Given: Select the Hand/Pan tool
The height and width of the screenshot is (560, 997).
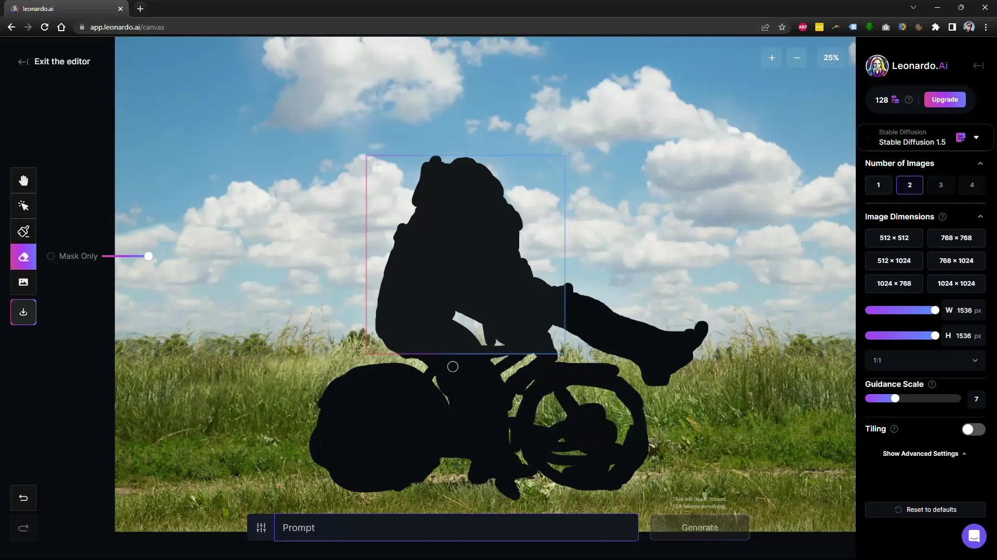Looking at the screenshot, I should pyautogui.click(x=23, y=180).
